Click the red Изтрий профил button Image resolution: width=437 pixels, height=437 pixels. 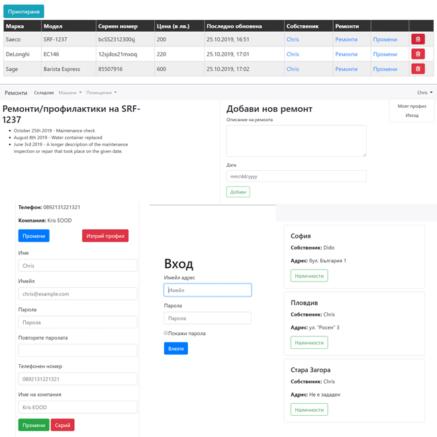(105, 236)
